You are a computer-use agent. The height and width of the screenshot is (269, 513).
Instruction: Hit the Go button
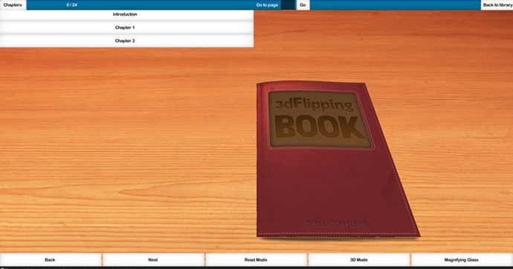(x=303, y=5)
